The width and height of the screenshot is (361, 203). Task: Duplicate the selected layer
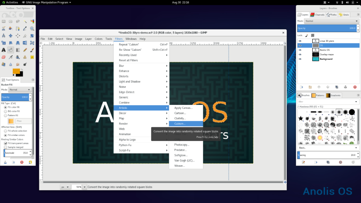337,87
